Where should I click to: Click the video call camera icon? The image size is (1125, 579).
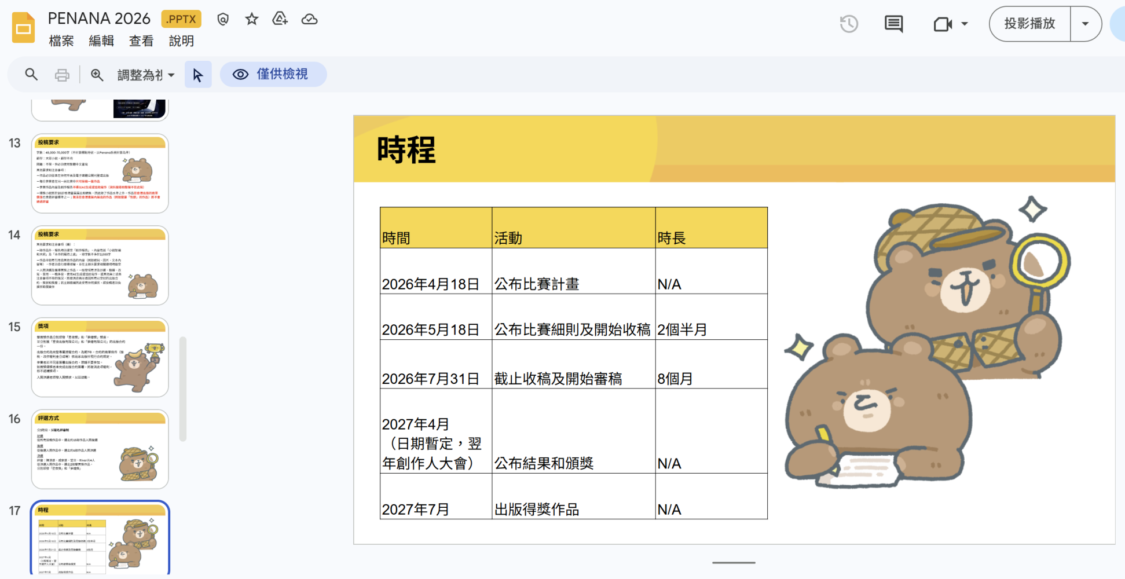[943, 24]
